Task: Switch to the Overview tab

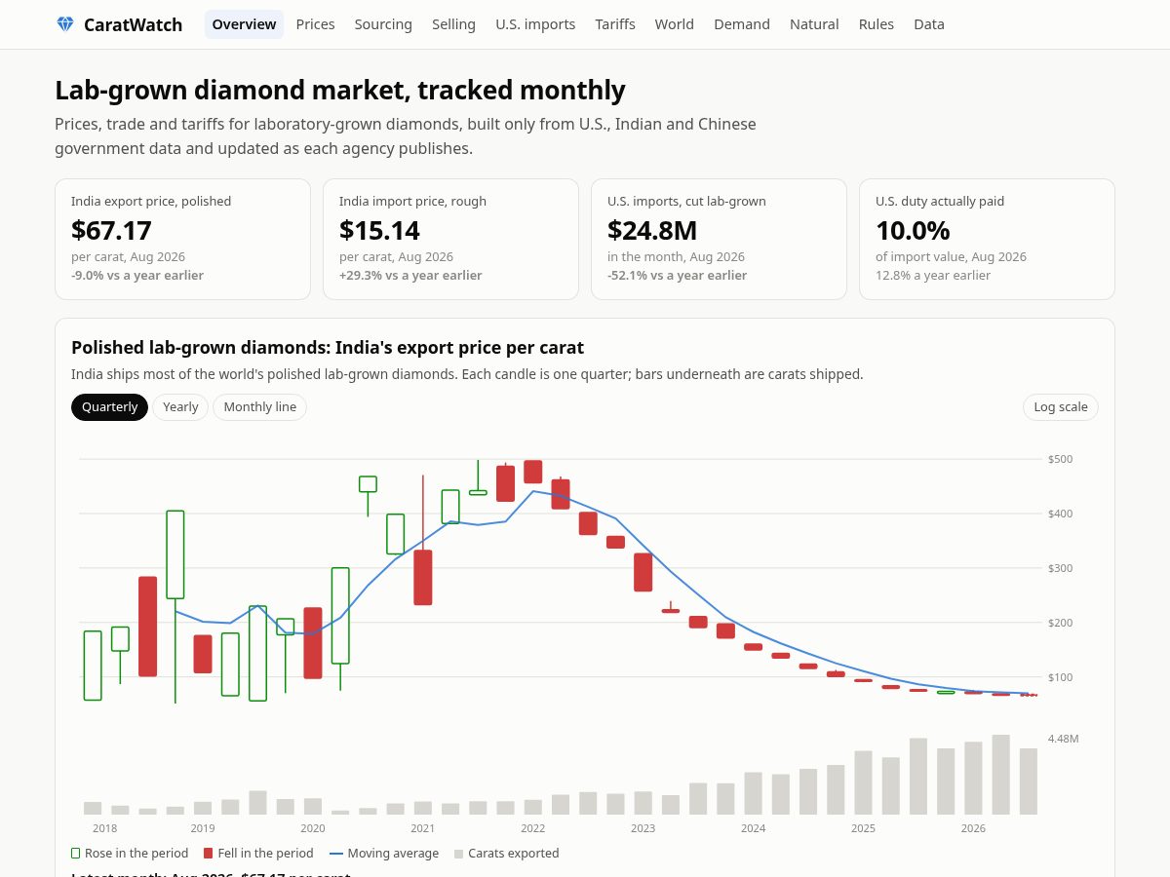Action: [244, 24]
